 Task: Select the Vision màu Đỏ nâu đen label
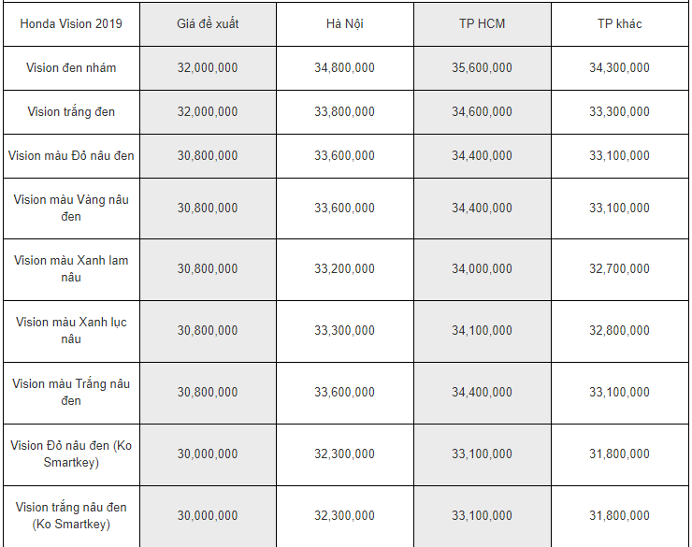71,156
